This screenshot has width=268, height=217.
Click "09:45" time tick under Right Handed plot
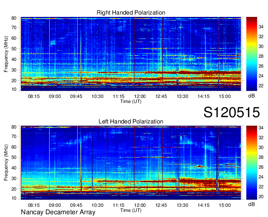(x=76, y=96)
